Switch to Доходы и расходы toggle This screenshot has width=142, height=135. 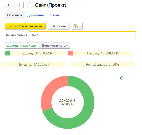22,46
